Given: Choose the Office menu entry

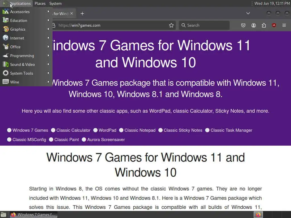Looking at the screenshot, I should coord(26,47).
